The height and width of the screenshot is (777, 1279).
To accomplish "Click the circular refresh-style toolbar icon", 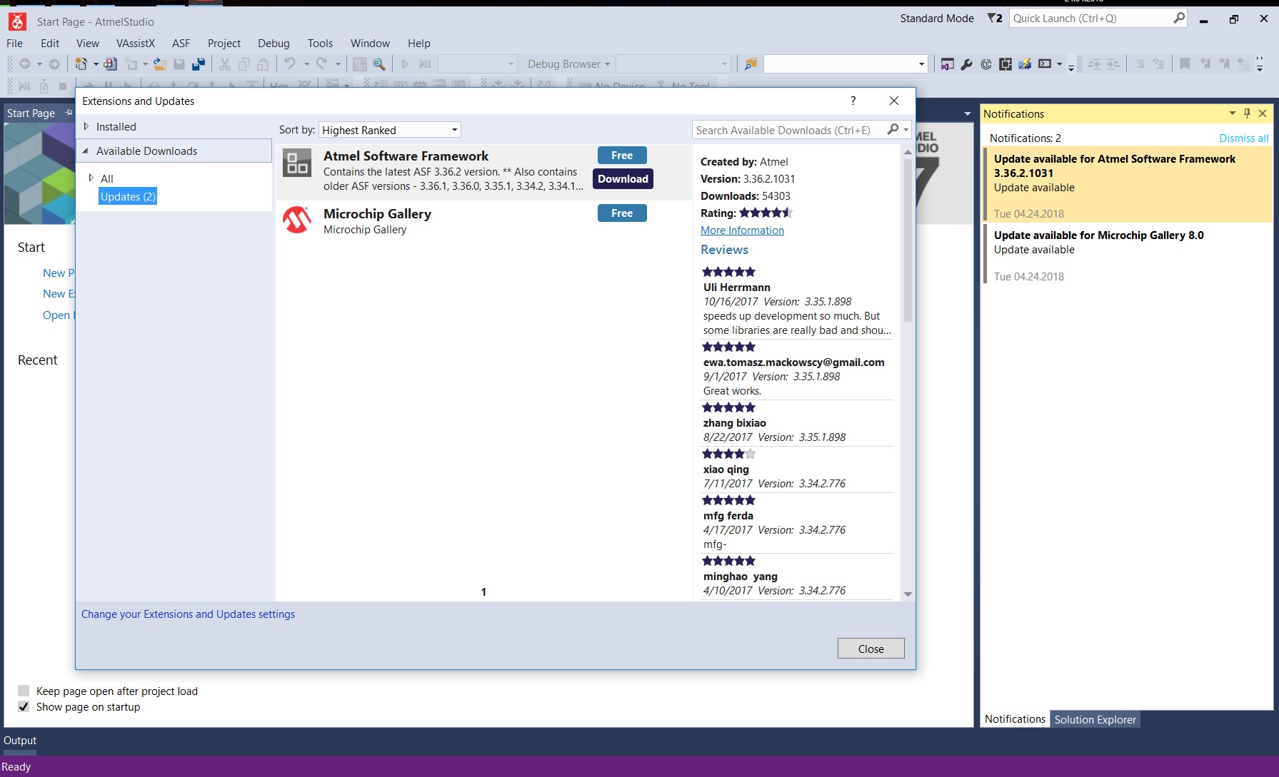I will coord(986,64).
